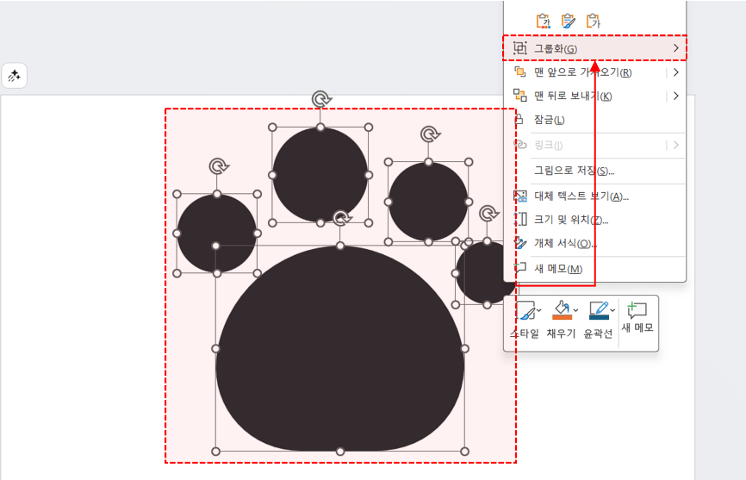This screenshot has width=746, height=480.
Task: Click the middle paste option icon
Action: pyautogui.click(x=568, y=21)
